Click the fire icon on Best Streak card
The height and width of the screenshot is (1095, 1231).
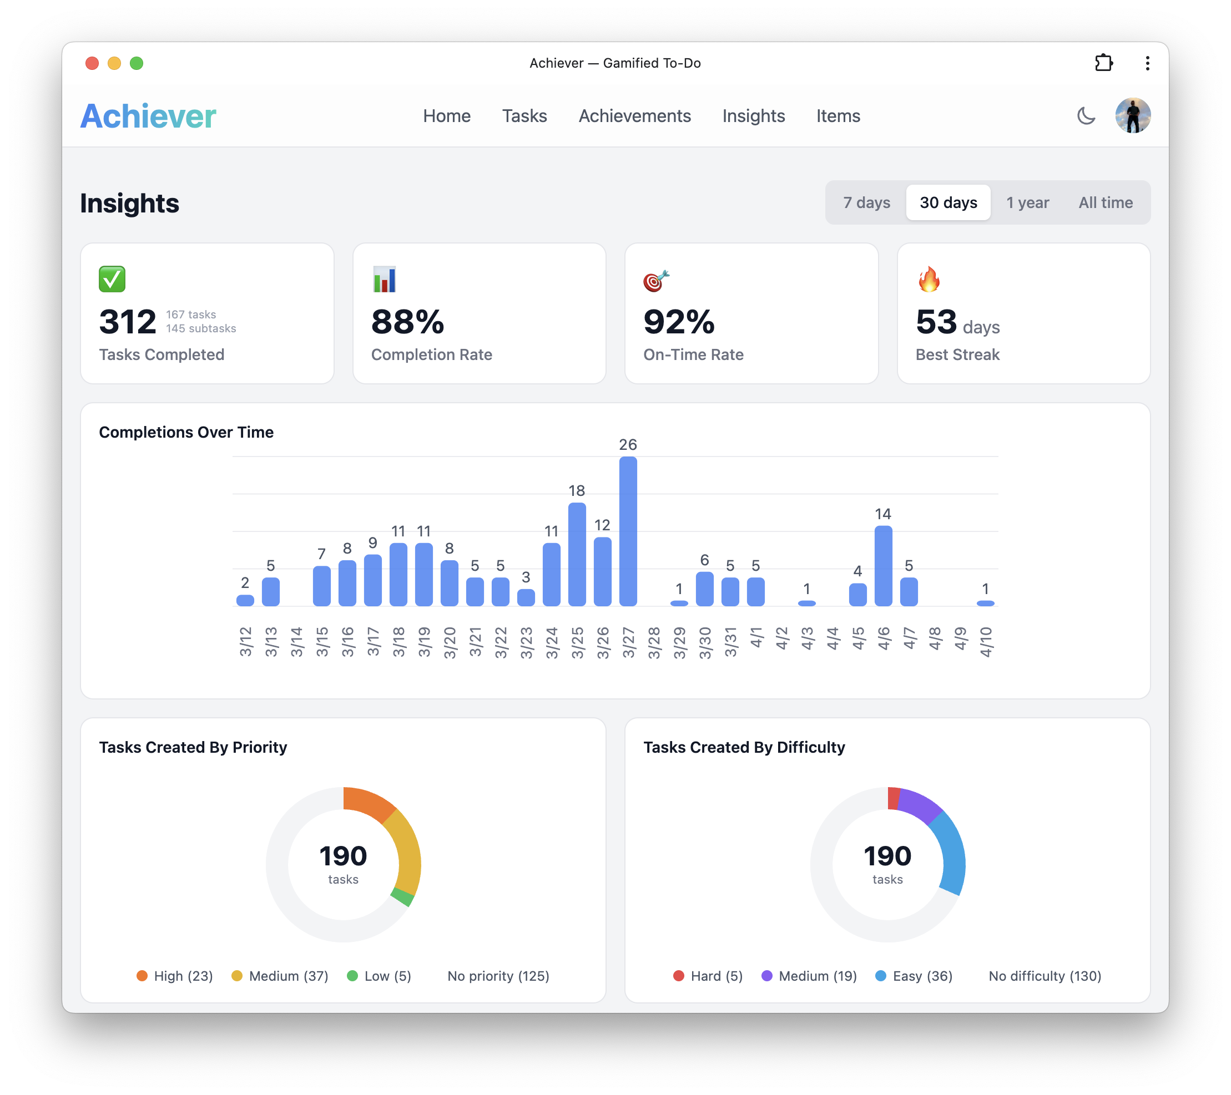[929, 278]
